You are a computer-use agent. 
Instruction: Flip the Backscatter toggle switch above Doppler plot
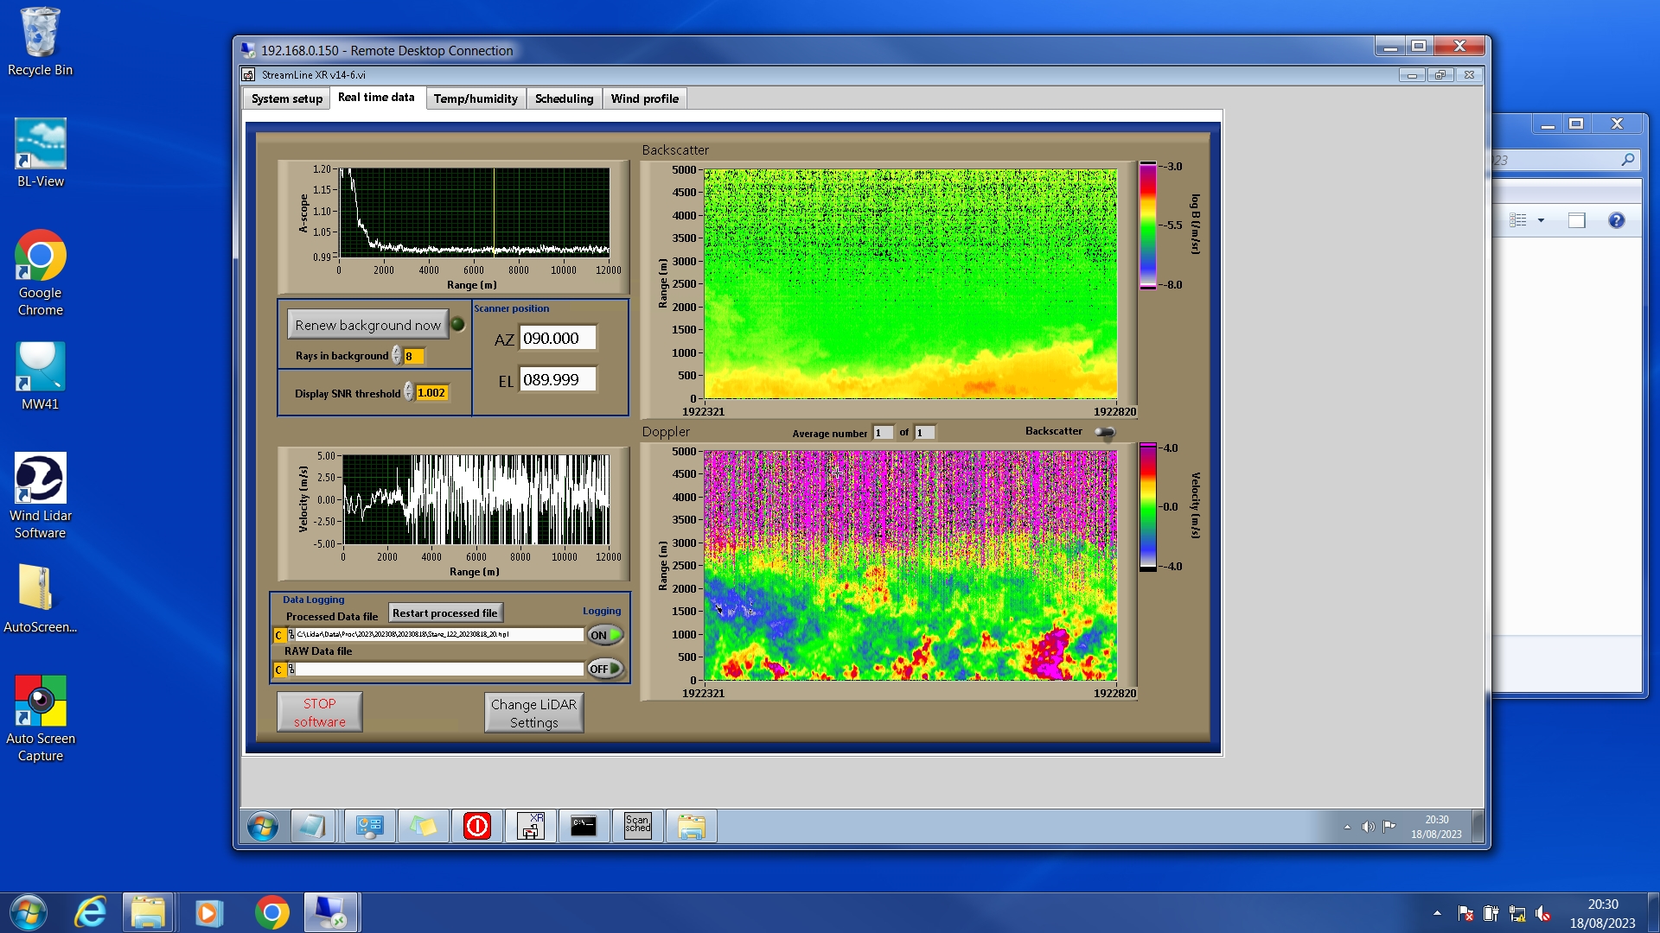coord(1104,432)
